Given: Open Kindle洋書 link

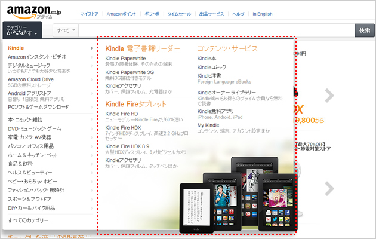Looking at the screenshot, I should (x=209, y=76).
